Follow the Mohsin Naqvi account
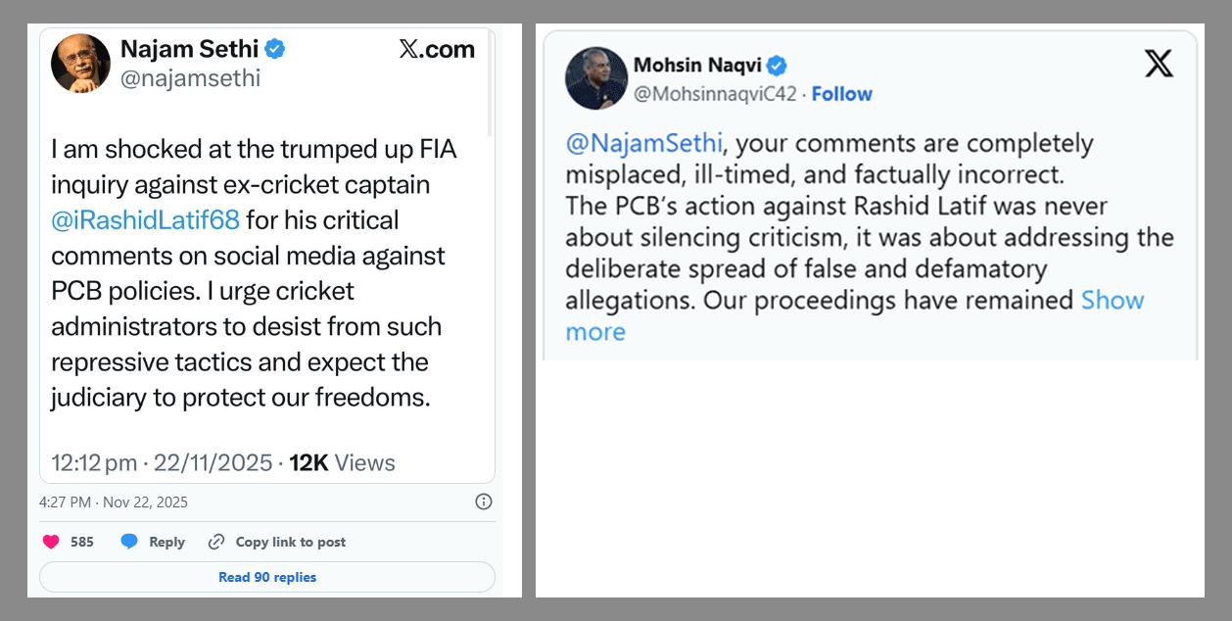This screenshot has width=1232, height=621. tap(841, 94)
